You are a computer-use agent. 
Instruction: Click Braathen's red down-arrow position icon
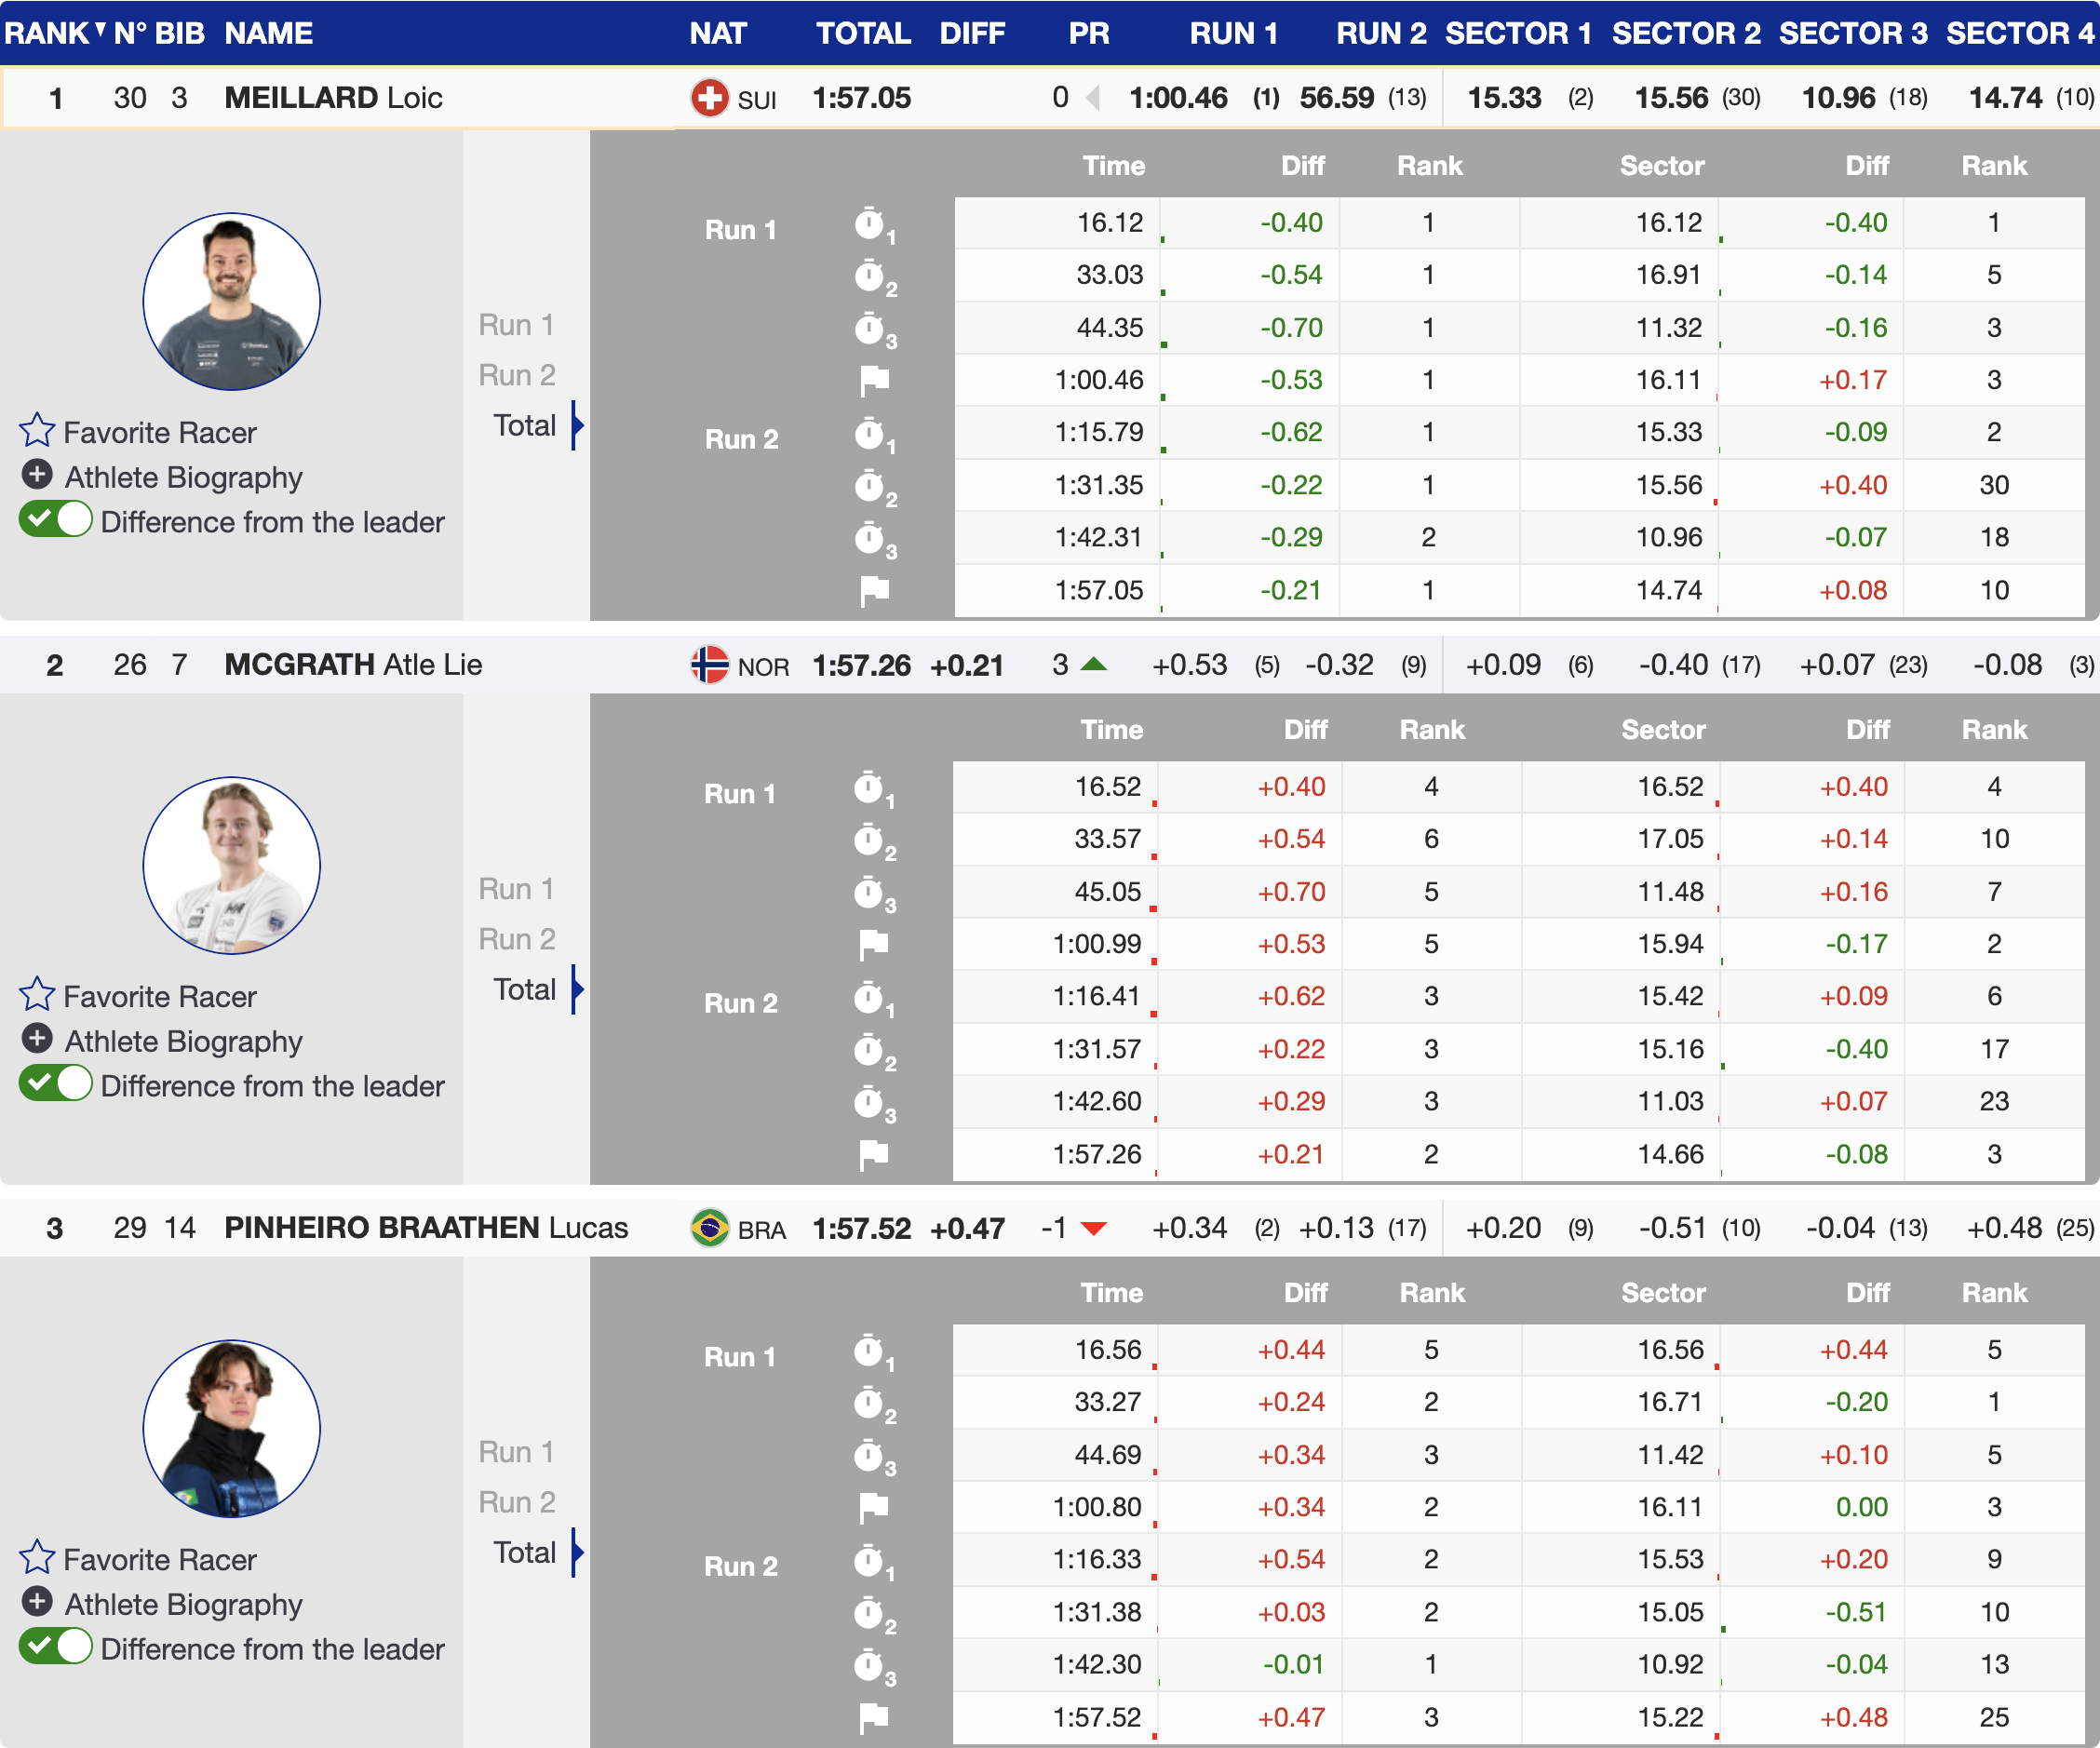(1094, 1228)
